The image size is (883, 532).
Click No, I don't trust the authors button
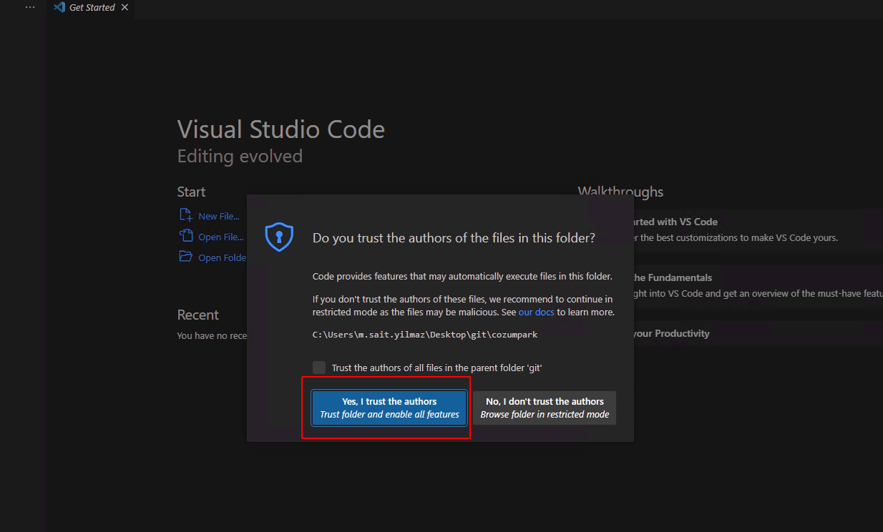(545, 408)
